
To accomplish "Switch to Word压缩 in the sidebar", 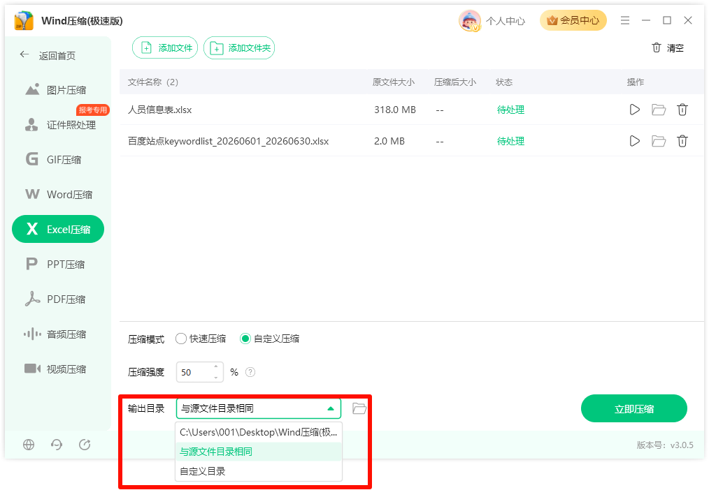I will pyautogui.click(x=58, y=195).
